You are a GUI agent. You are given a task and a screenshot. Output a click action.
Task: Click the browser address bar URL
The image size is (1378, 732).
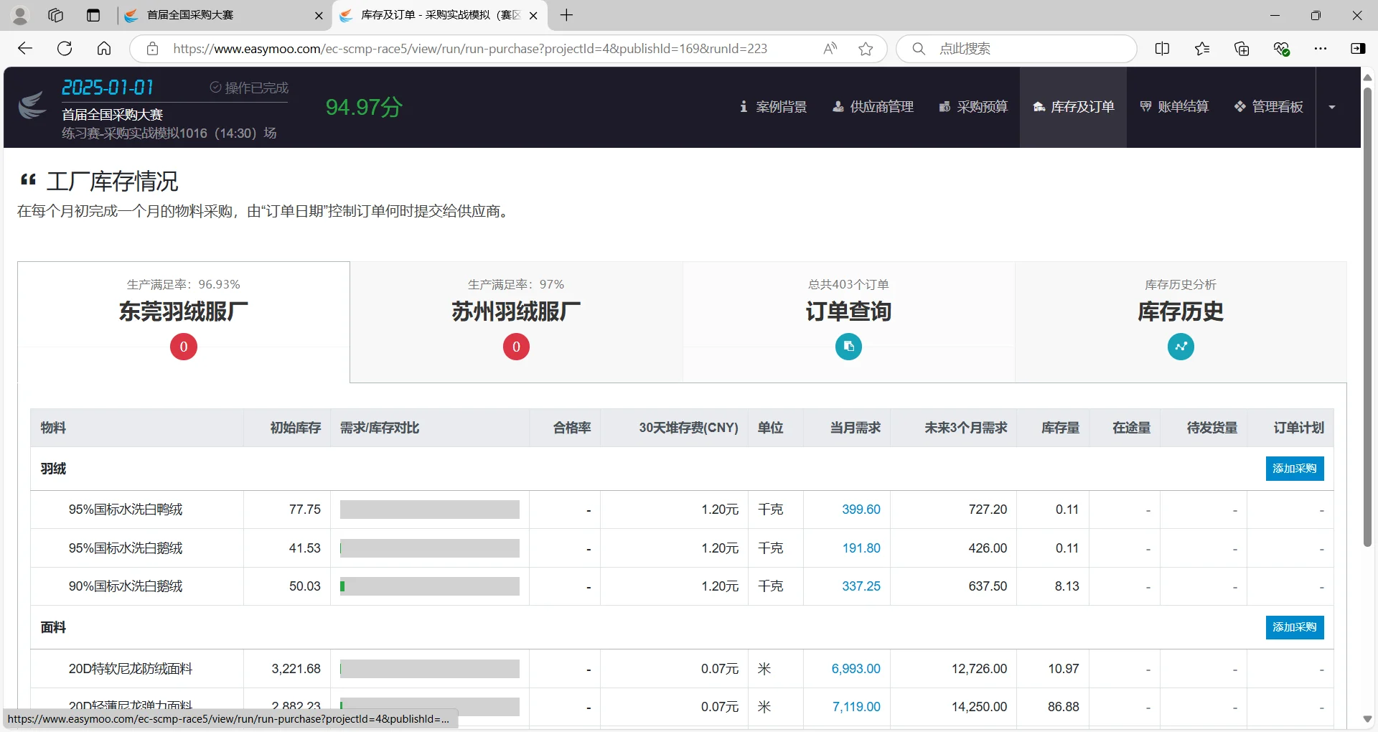pyautogui.click(x=470, y=49)
